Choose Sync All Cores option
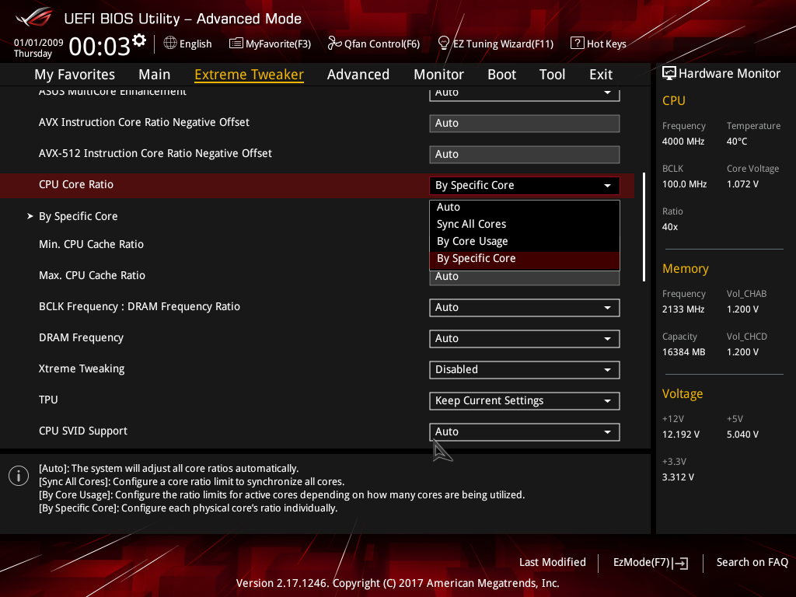Viewport: 796px width, 597px height. click(525, 224)
